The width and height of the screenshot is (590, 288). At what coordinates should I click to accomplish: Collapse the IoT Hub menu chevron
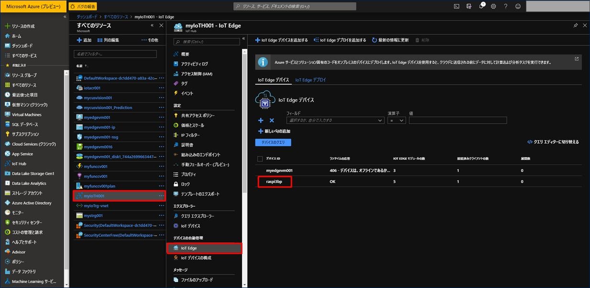pyautogui.click(x=244, y=38)
